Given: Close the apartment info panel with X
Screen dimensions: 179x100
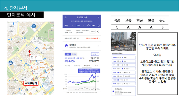Looking at the screenshot, I should [98, 17].
